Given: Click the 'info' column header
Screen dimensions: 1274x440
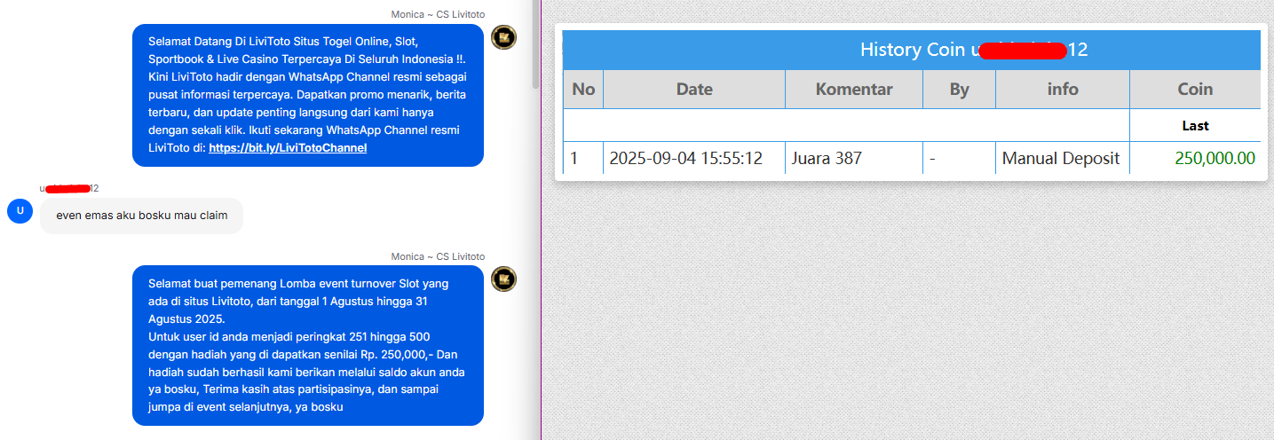Looking at the screenshot, I should (x=1063, y=89).
